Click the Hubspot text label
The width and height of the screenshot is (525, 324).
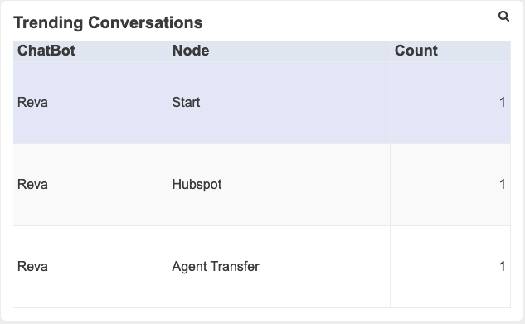coord(197,185)
